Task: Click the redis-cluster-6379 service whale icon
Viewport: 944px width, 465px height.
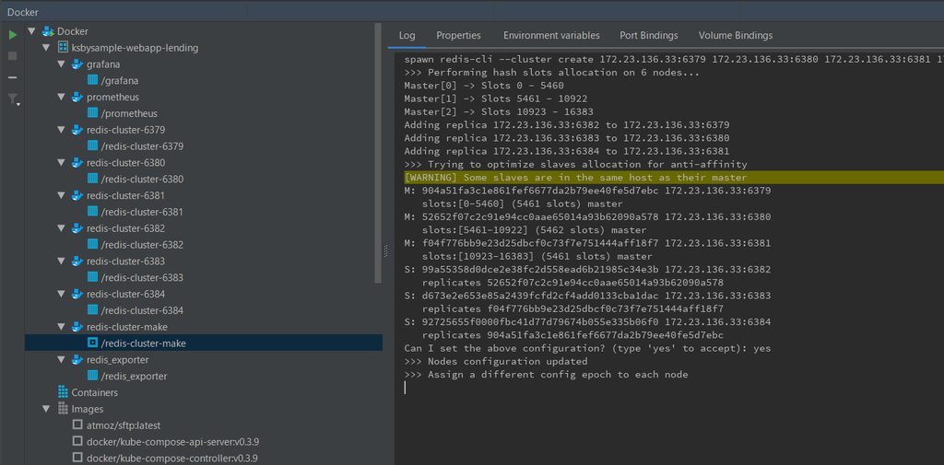Action: pos(77,130)
